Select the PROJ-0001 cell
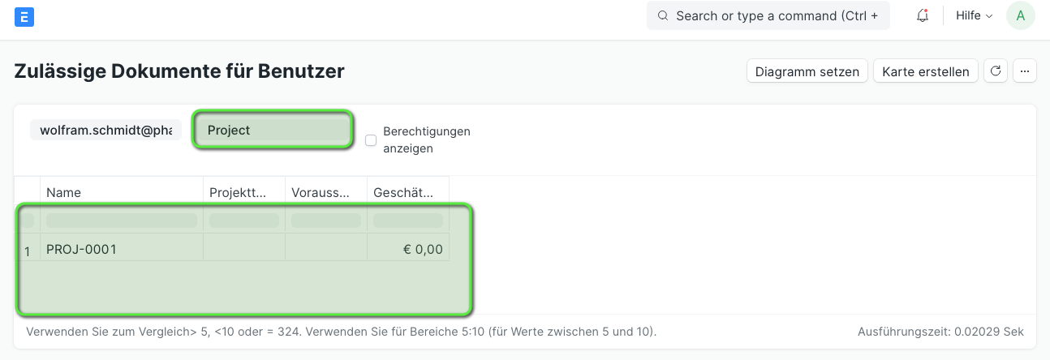1050x360 pixels. click(122, 249)
